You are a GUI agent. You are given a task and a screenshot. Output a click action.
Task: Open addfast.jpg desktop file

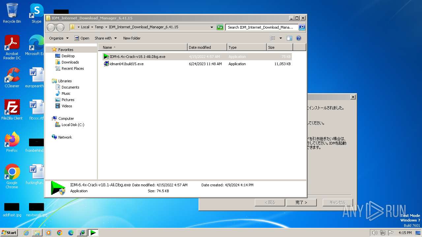pos(12,210)
